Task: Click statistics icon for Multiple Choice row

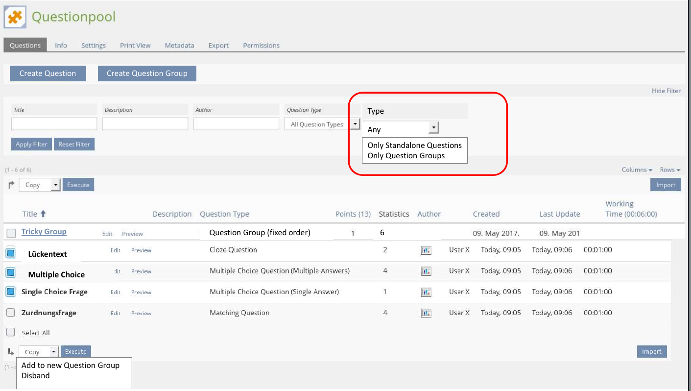Action: click(426, 271)
